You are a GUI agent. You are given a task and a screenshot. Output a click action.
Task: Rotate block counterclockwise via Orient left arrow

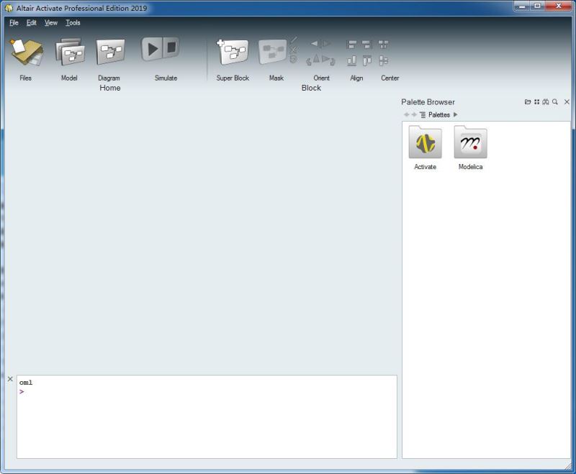click(x=309, y=61)
